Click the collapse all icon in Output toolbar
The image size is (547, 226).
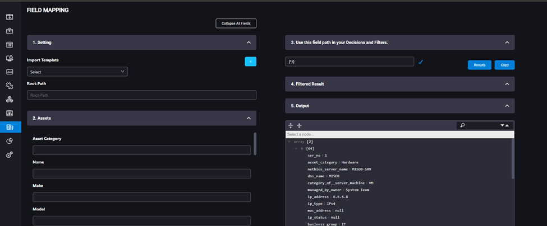[x=299, y=125]
